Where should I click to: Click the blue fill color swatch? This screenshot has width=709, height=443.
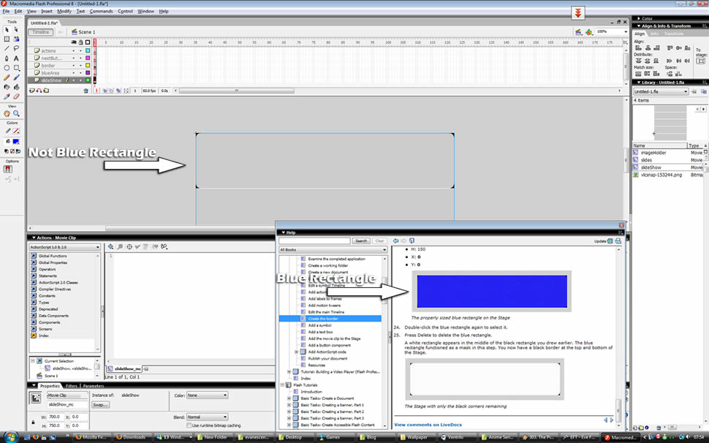(x=16, y=142)
